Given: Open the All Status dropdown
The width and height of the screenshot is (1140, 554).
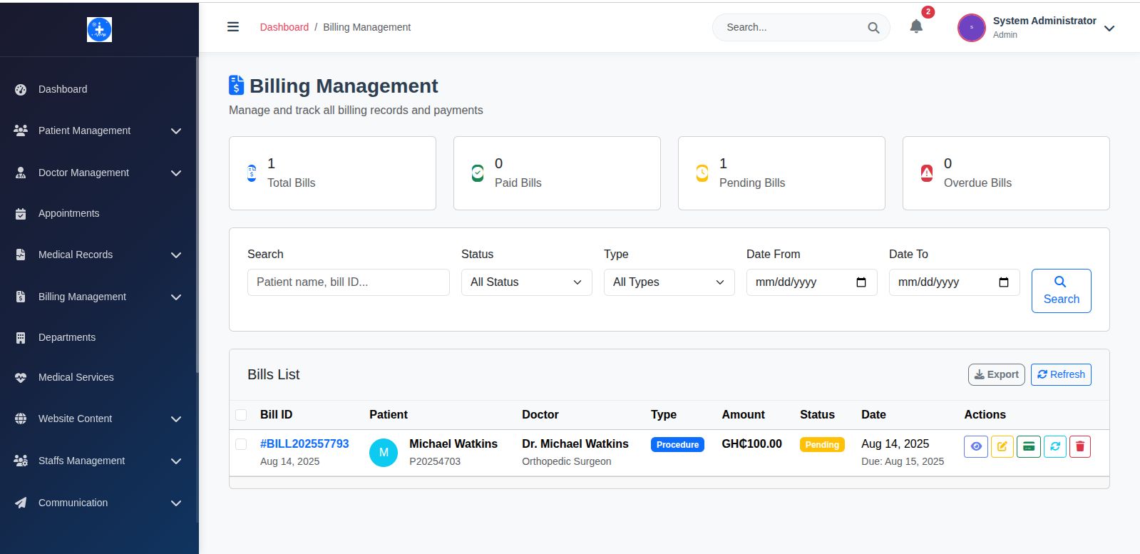Looking at the screenshot, I should (526, 282).
